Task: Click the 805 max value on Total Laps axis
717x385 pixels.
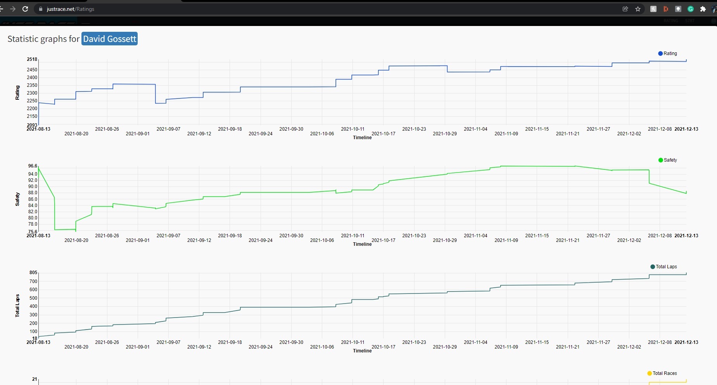Action: (33, 273)
